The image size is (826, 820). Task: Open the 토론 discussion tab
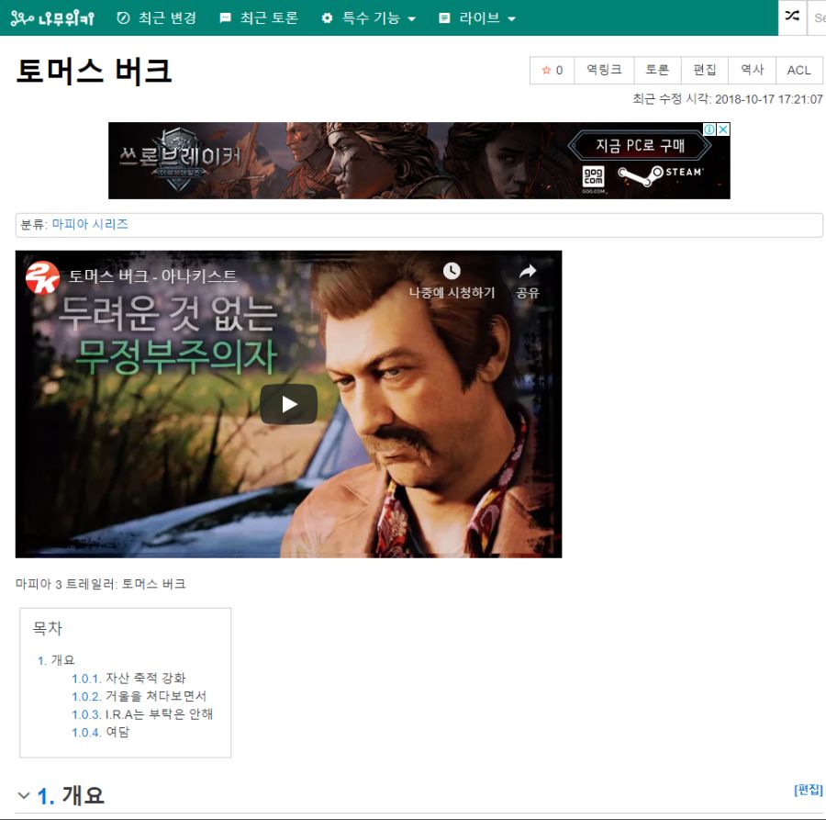pyautogui.click(x=657, y=70)
